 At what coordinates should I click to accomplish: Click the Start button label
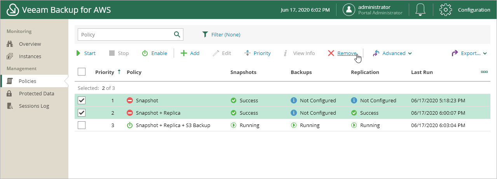pyautogui.click(x=90, y=53)
